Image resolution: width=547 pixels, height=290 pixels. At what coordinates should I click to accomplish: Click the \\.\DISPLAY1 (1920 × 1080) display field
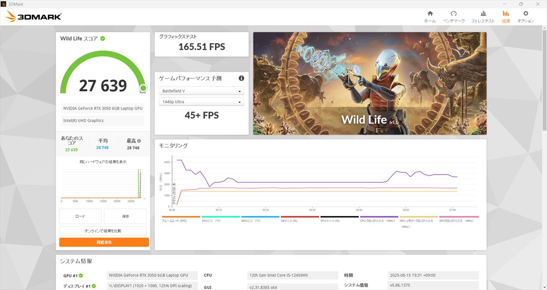[x=152, y=286]
